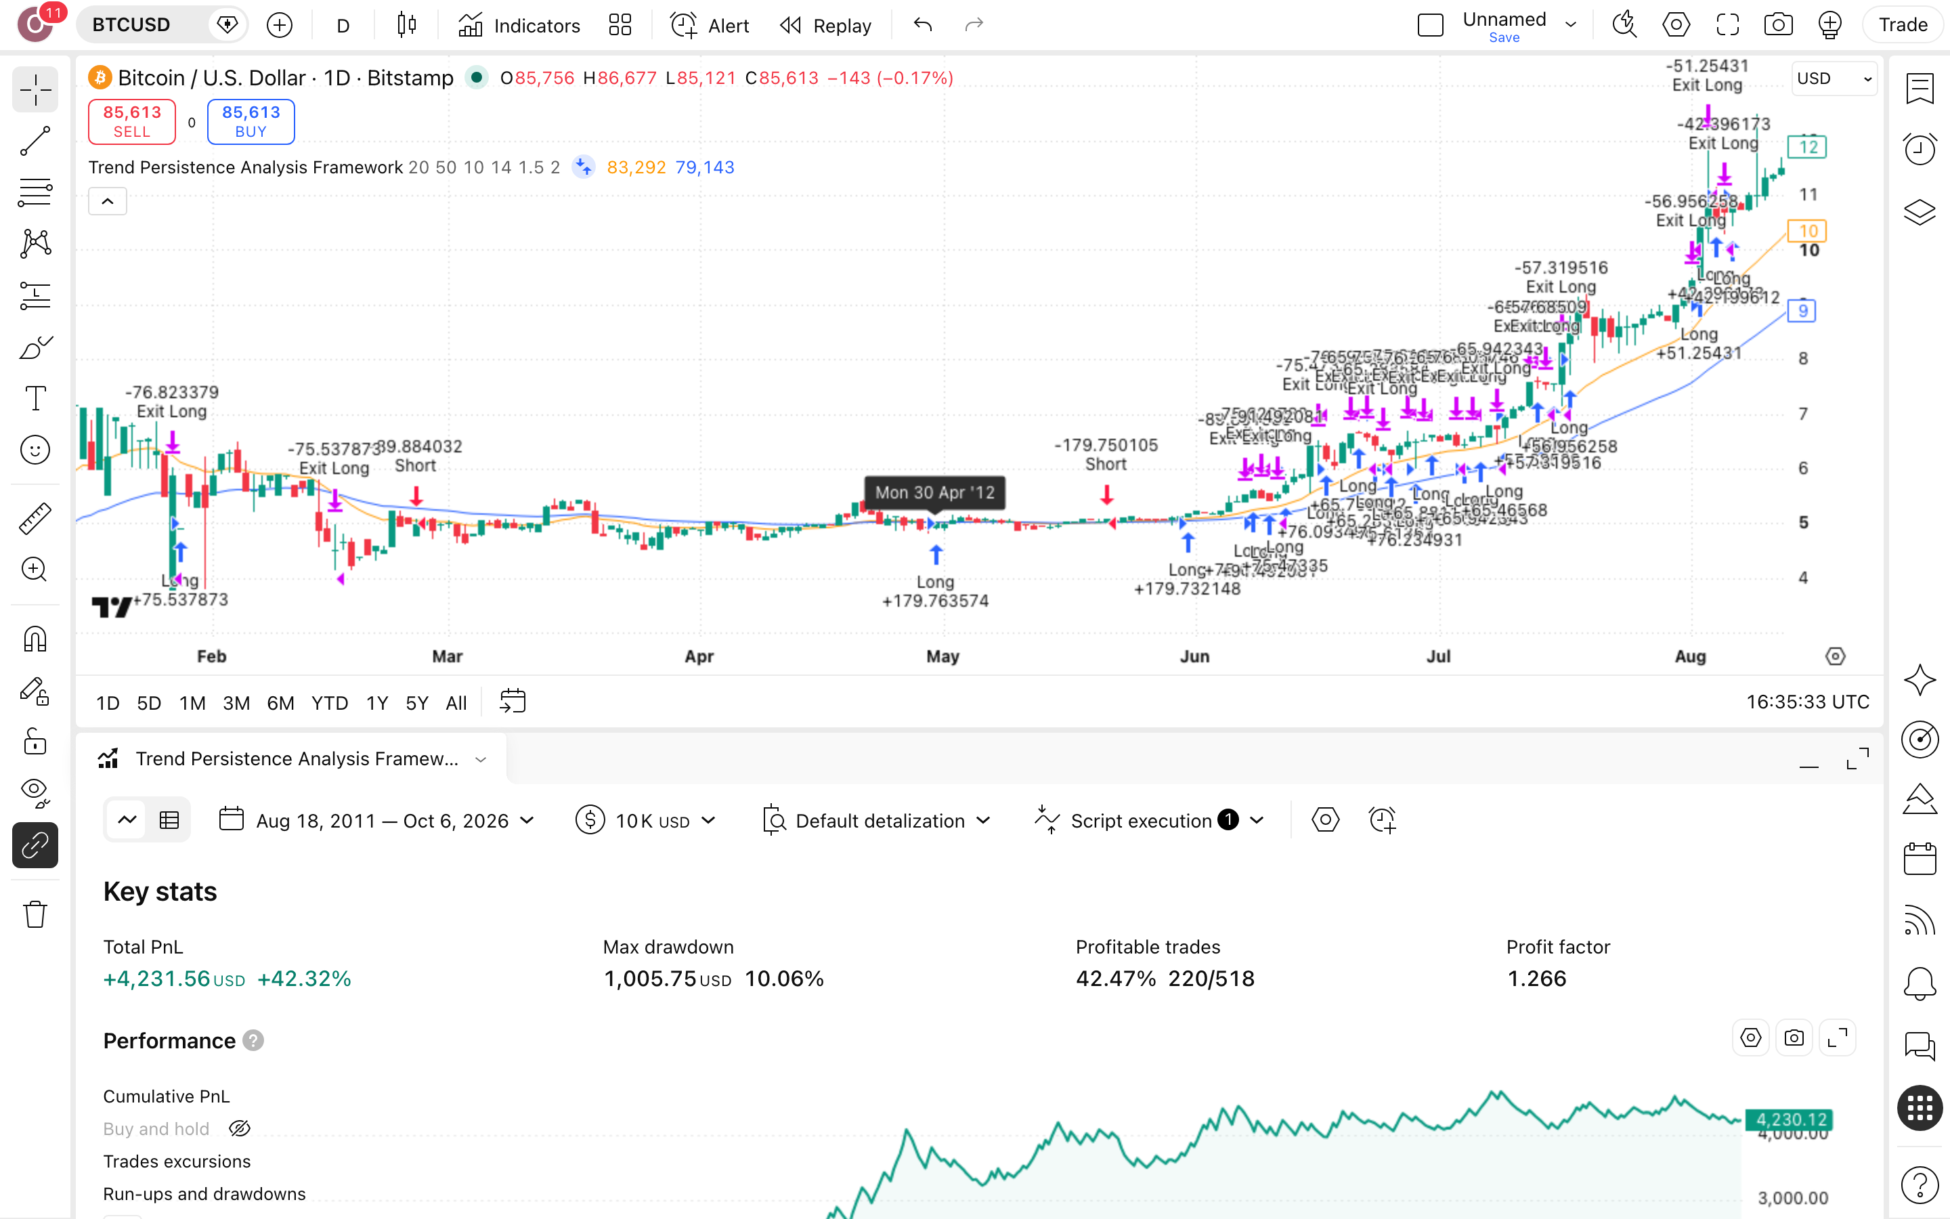This screenshot has height=1219, width=1950.
Task: Select the text annotation tool
Action: (x=35, y=398)
